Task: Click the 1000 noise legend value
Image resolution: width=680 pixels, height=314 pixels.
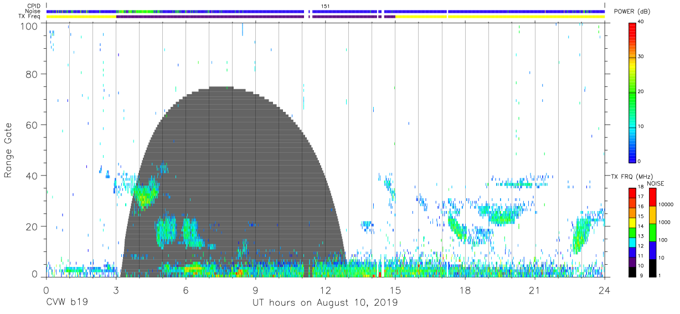Action: pos(663,223)
